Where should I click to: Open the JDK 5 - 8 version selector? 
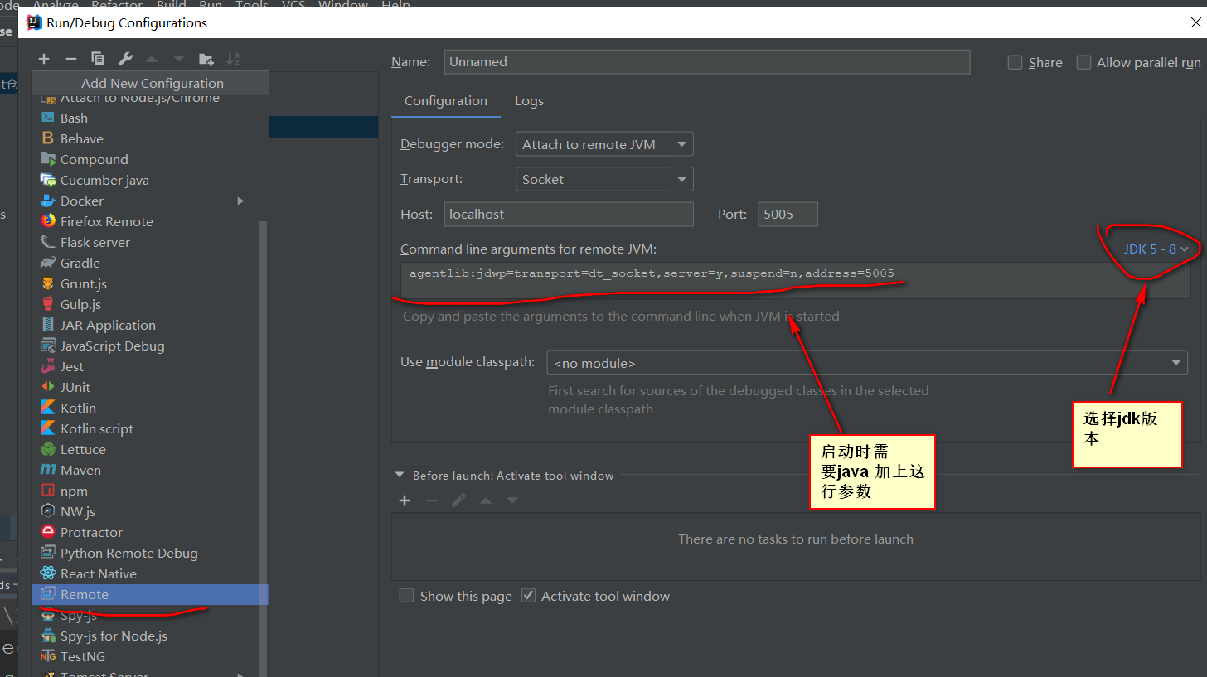pyautogui.click(x=1156, y=249)
